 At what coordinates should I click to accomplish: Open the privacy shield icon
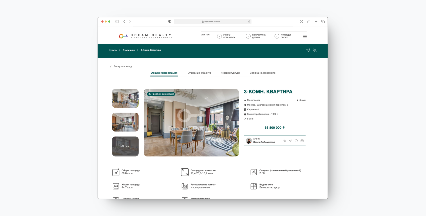(170, 21)
